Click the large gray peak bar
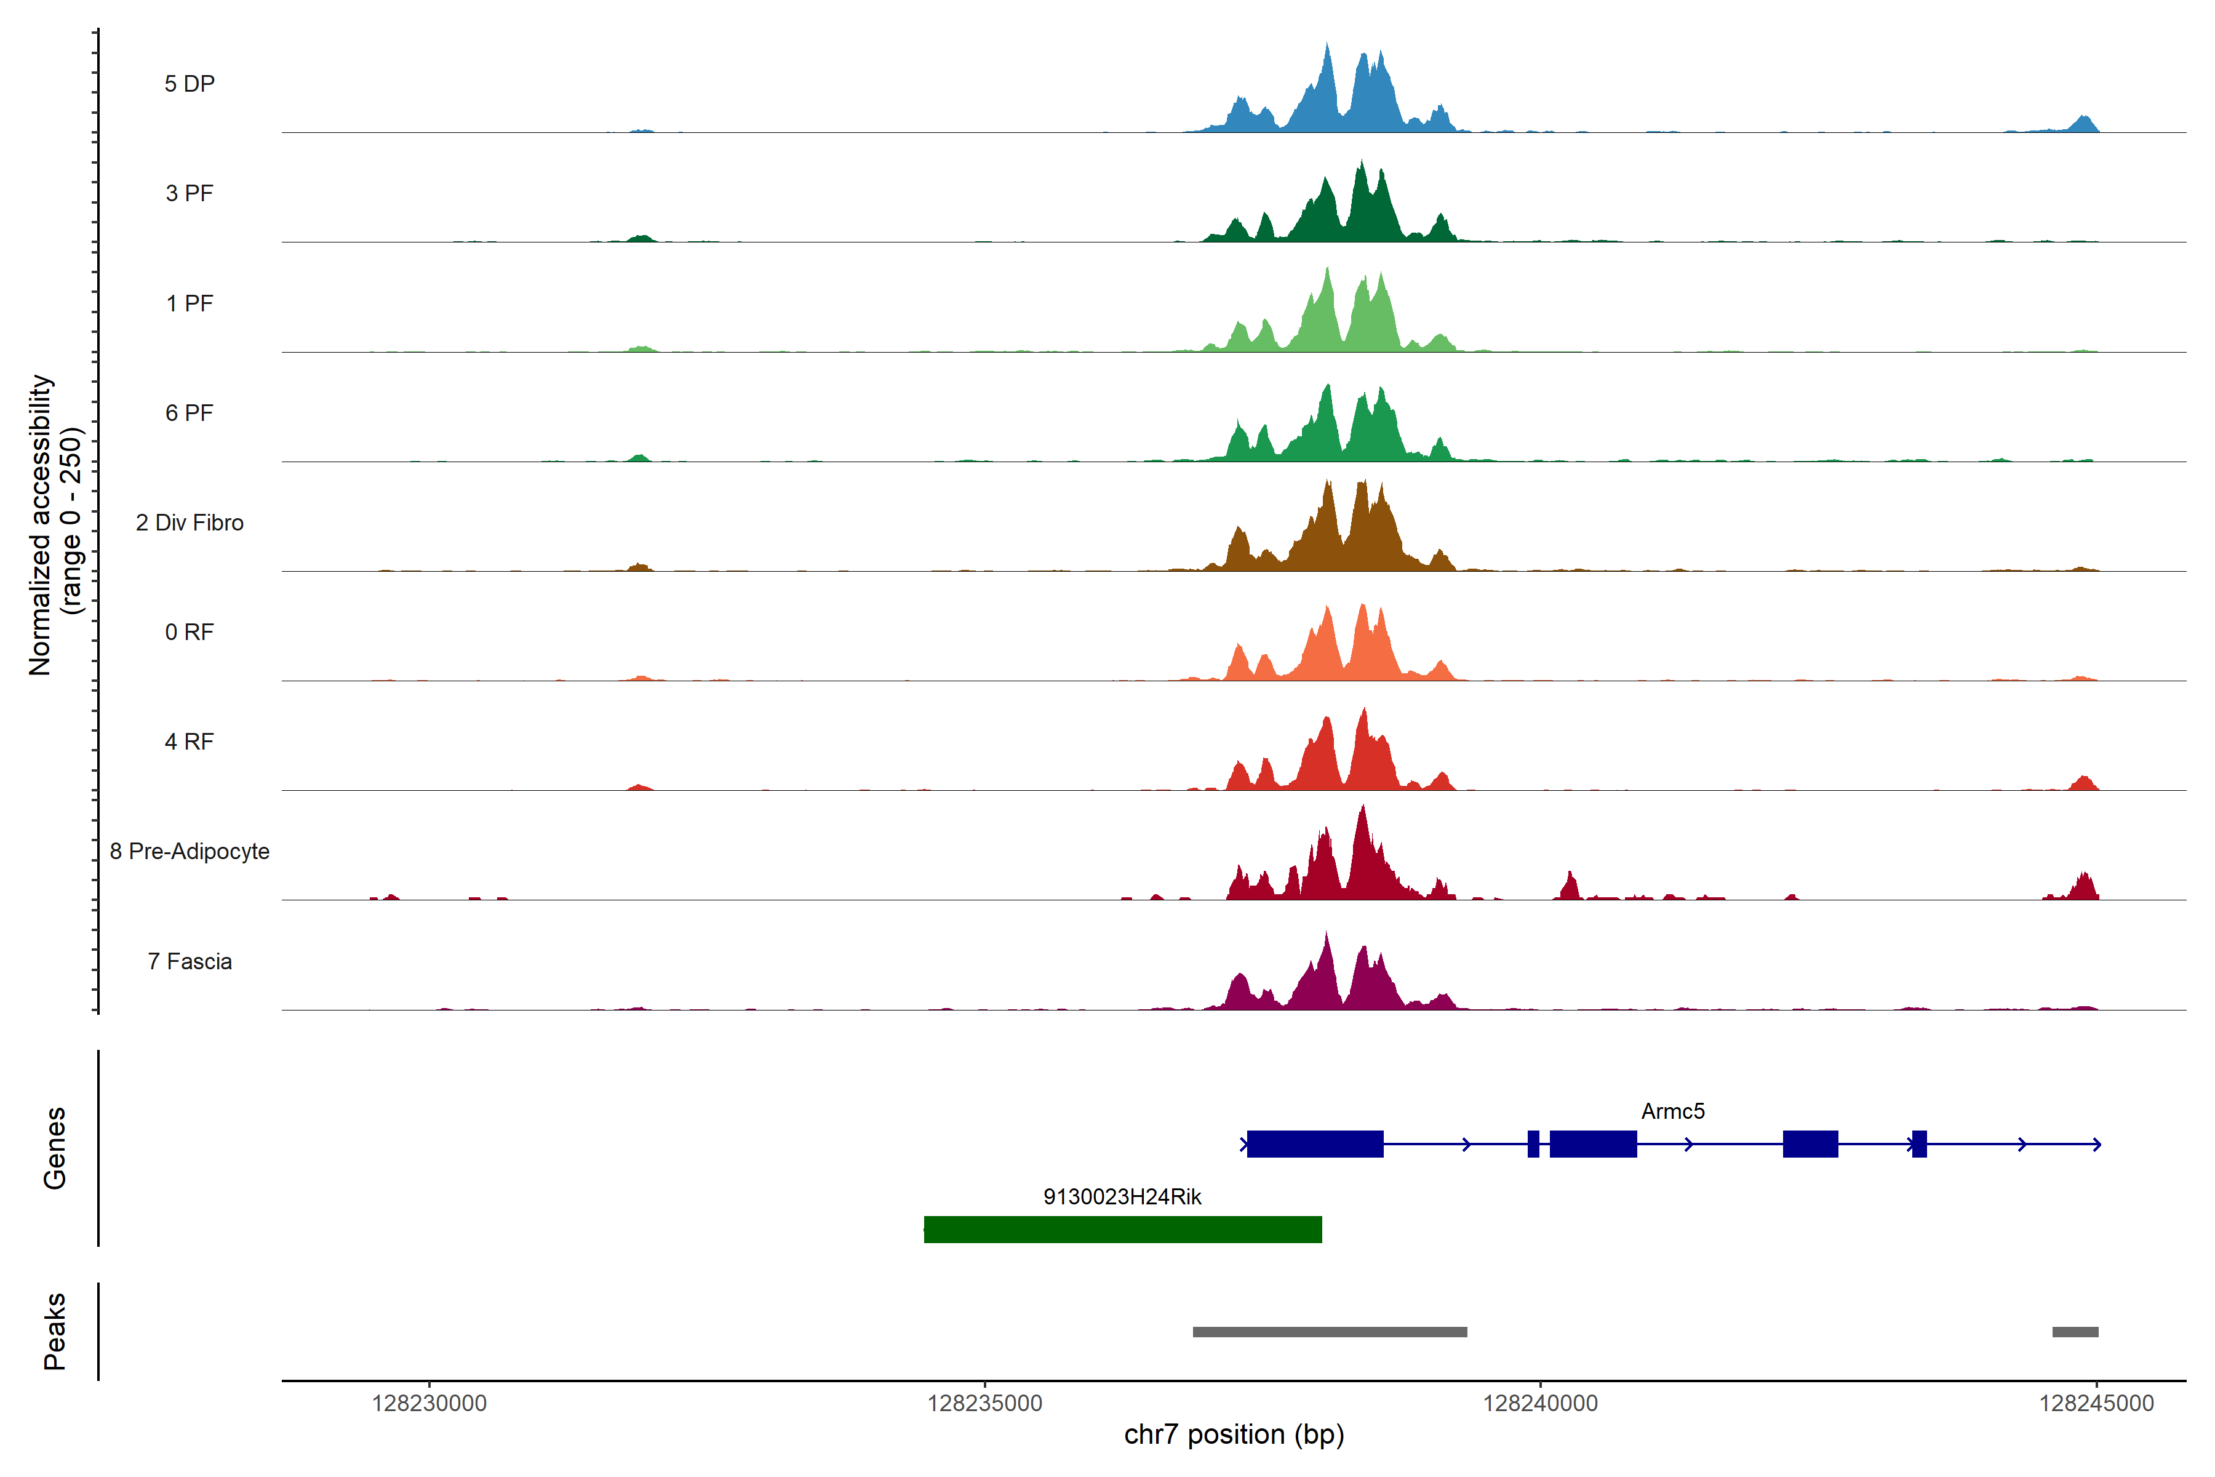 point(1330,1332)
